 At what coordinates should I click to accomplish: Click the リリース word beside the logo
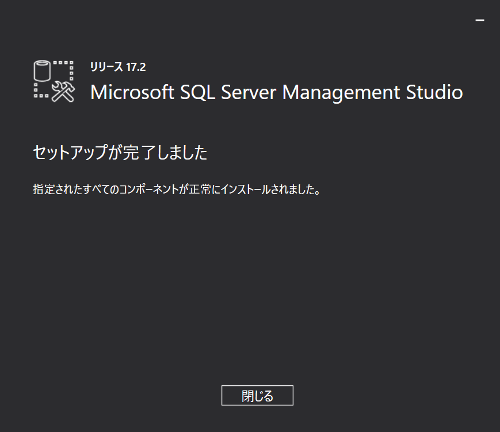click(106, 67)
